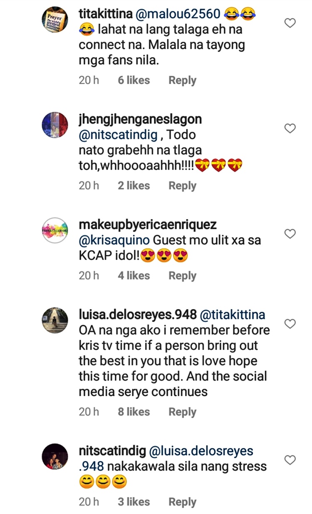Heart luisa.delosreyes.948's comment
312x514 pixels.
tap(290, 324)
